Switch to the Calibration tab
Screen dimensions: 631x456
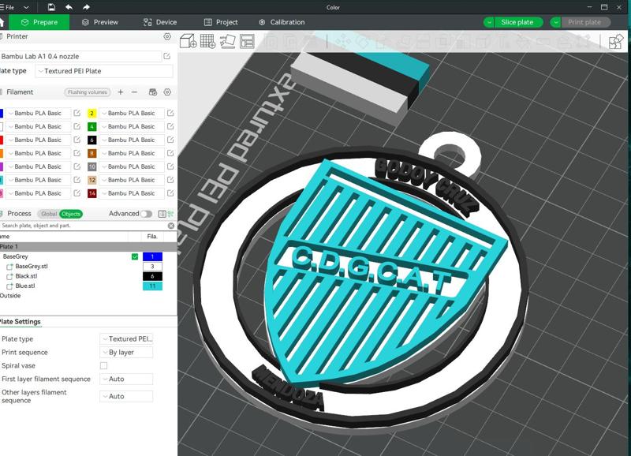pos(282,22)
